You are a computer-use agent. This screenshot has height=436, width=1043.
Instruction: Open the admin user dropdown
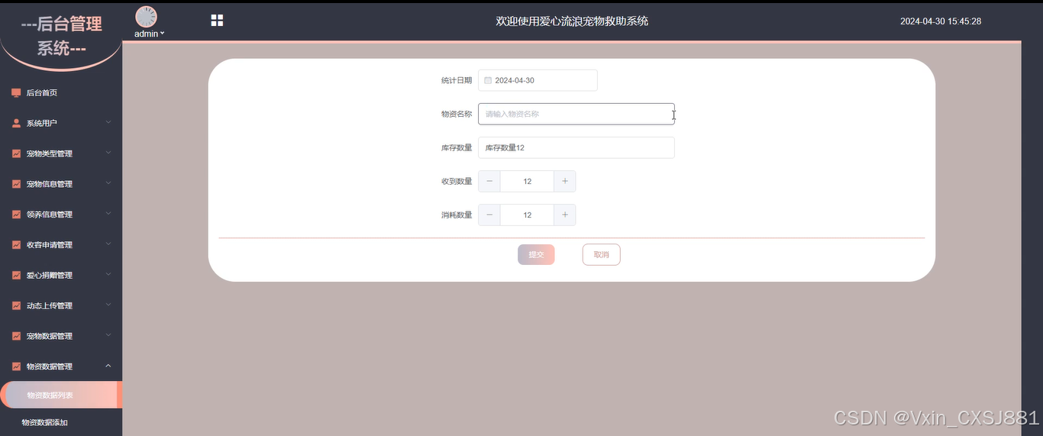pyautogui.click(x=149, y=34)
